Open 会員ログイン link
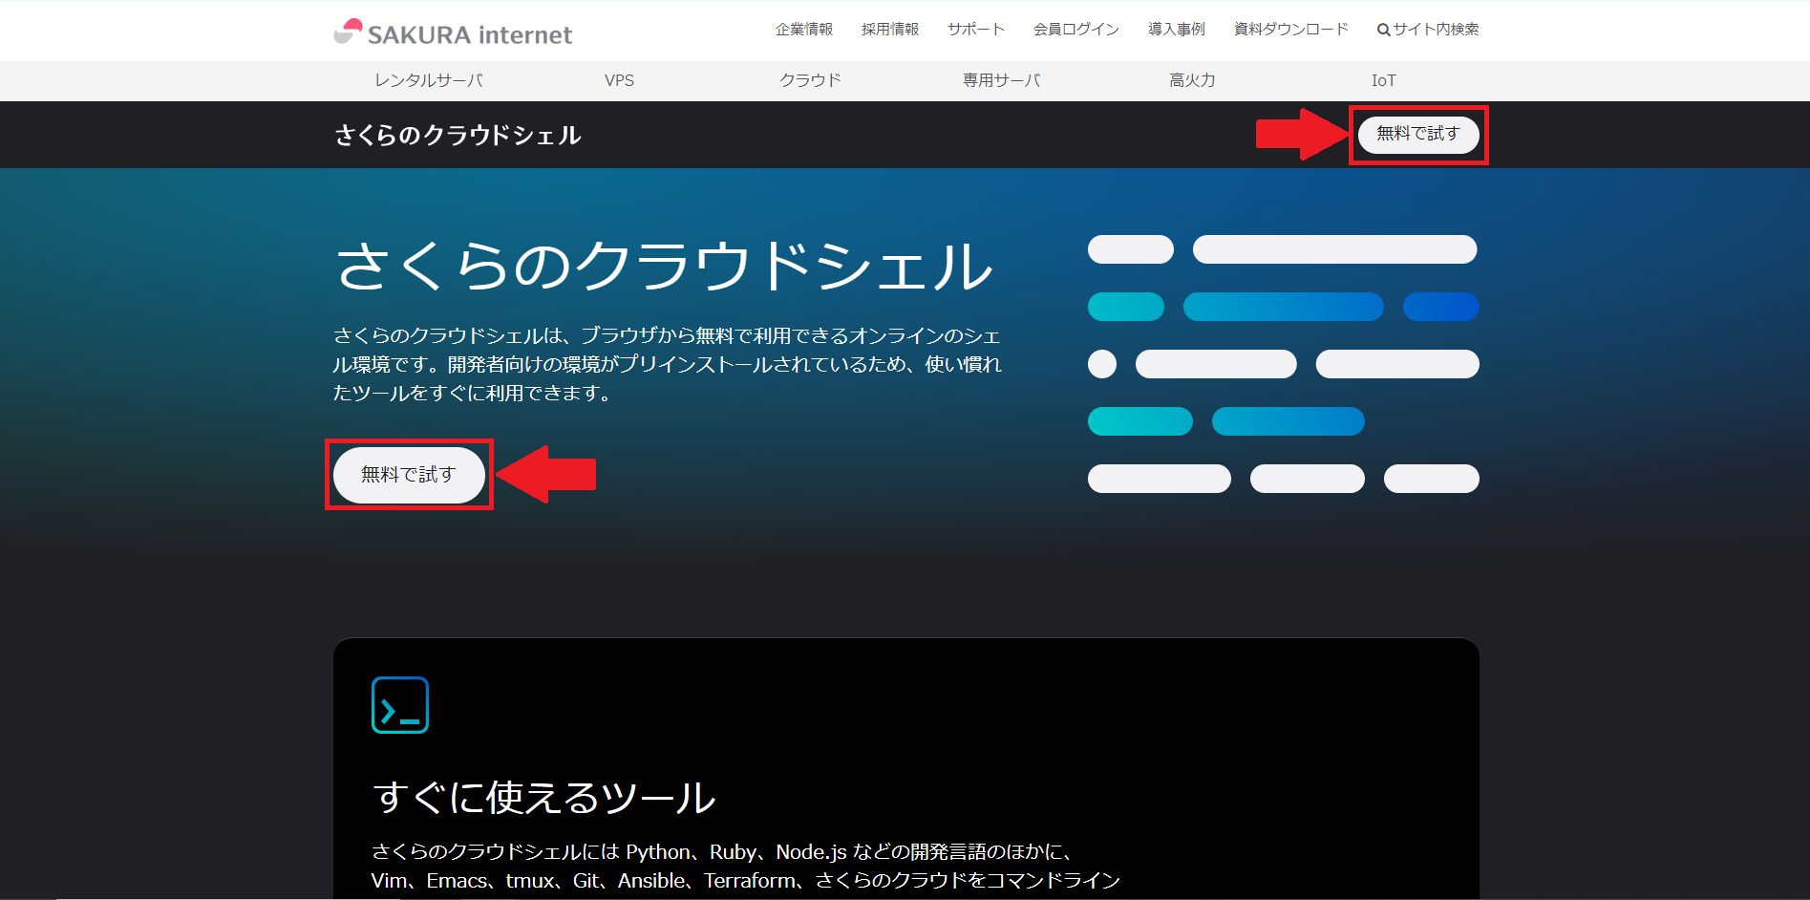Screen dimensions: 1810x900 click(x=1076, y=30)
